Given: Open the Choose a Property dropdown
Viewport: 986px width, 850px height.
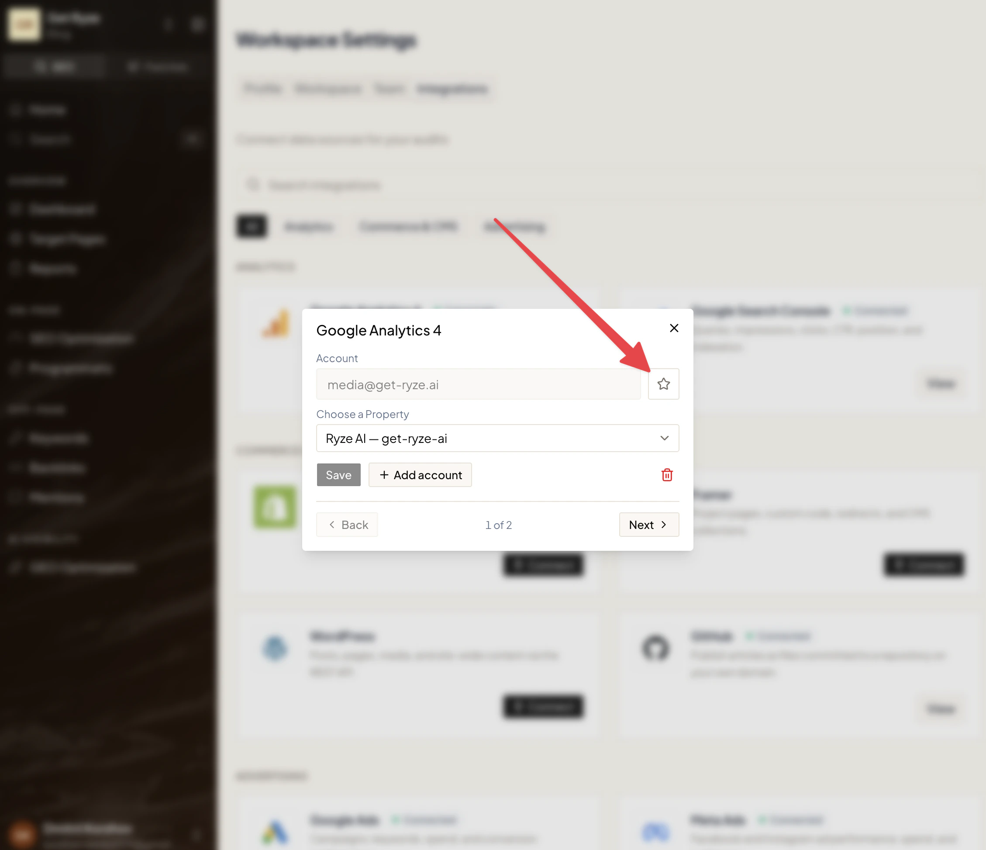Looking at the screenshot, I should [497, 438].
